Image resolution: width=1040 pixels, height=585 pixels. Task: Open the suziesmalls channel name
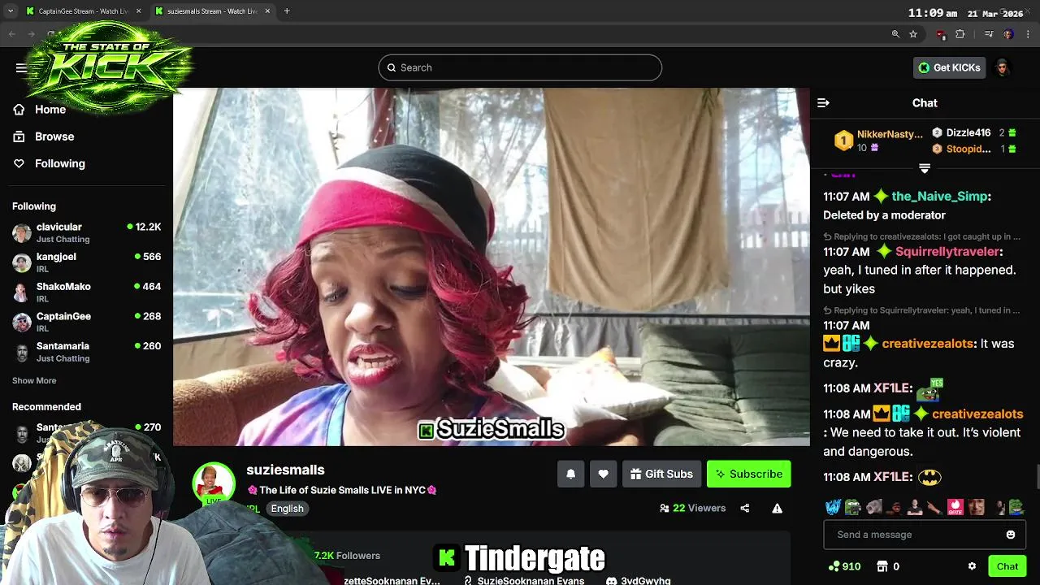[x=285, y=470]
